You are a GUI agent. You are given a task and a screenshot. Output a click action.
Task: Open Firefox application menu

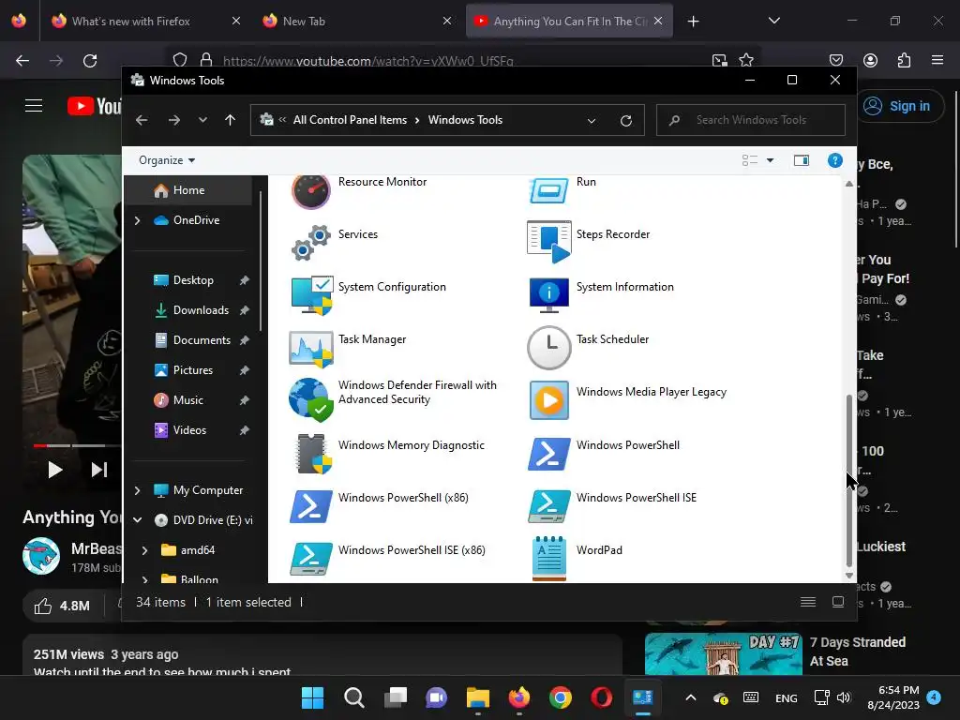click(x=937, y=60)
